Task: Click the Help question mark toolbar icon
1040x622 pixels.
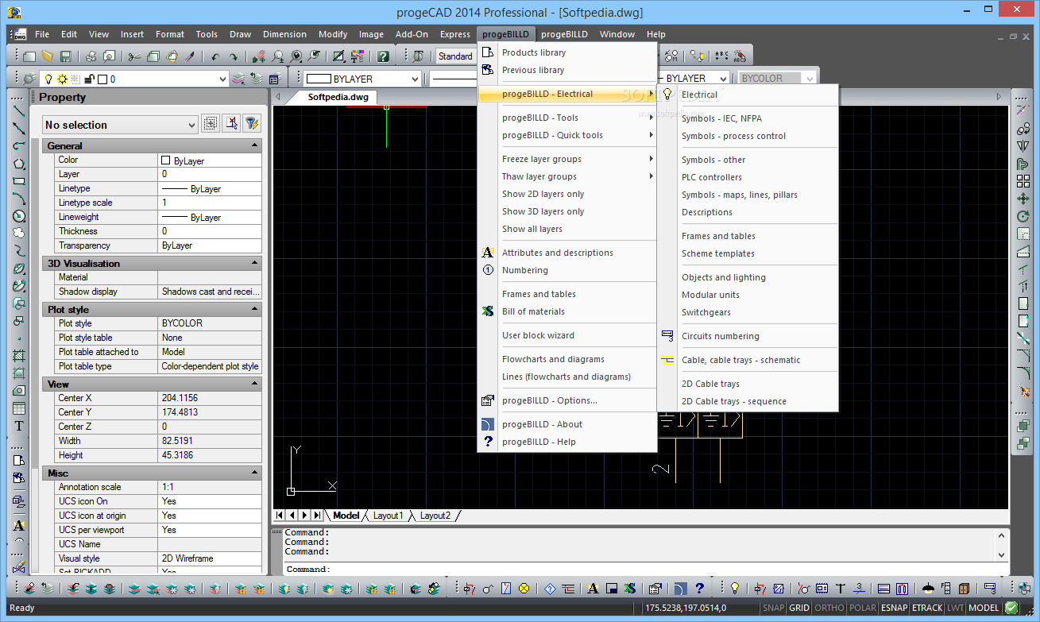Action: 383,56
